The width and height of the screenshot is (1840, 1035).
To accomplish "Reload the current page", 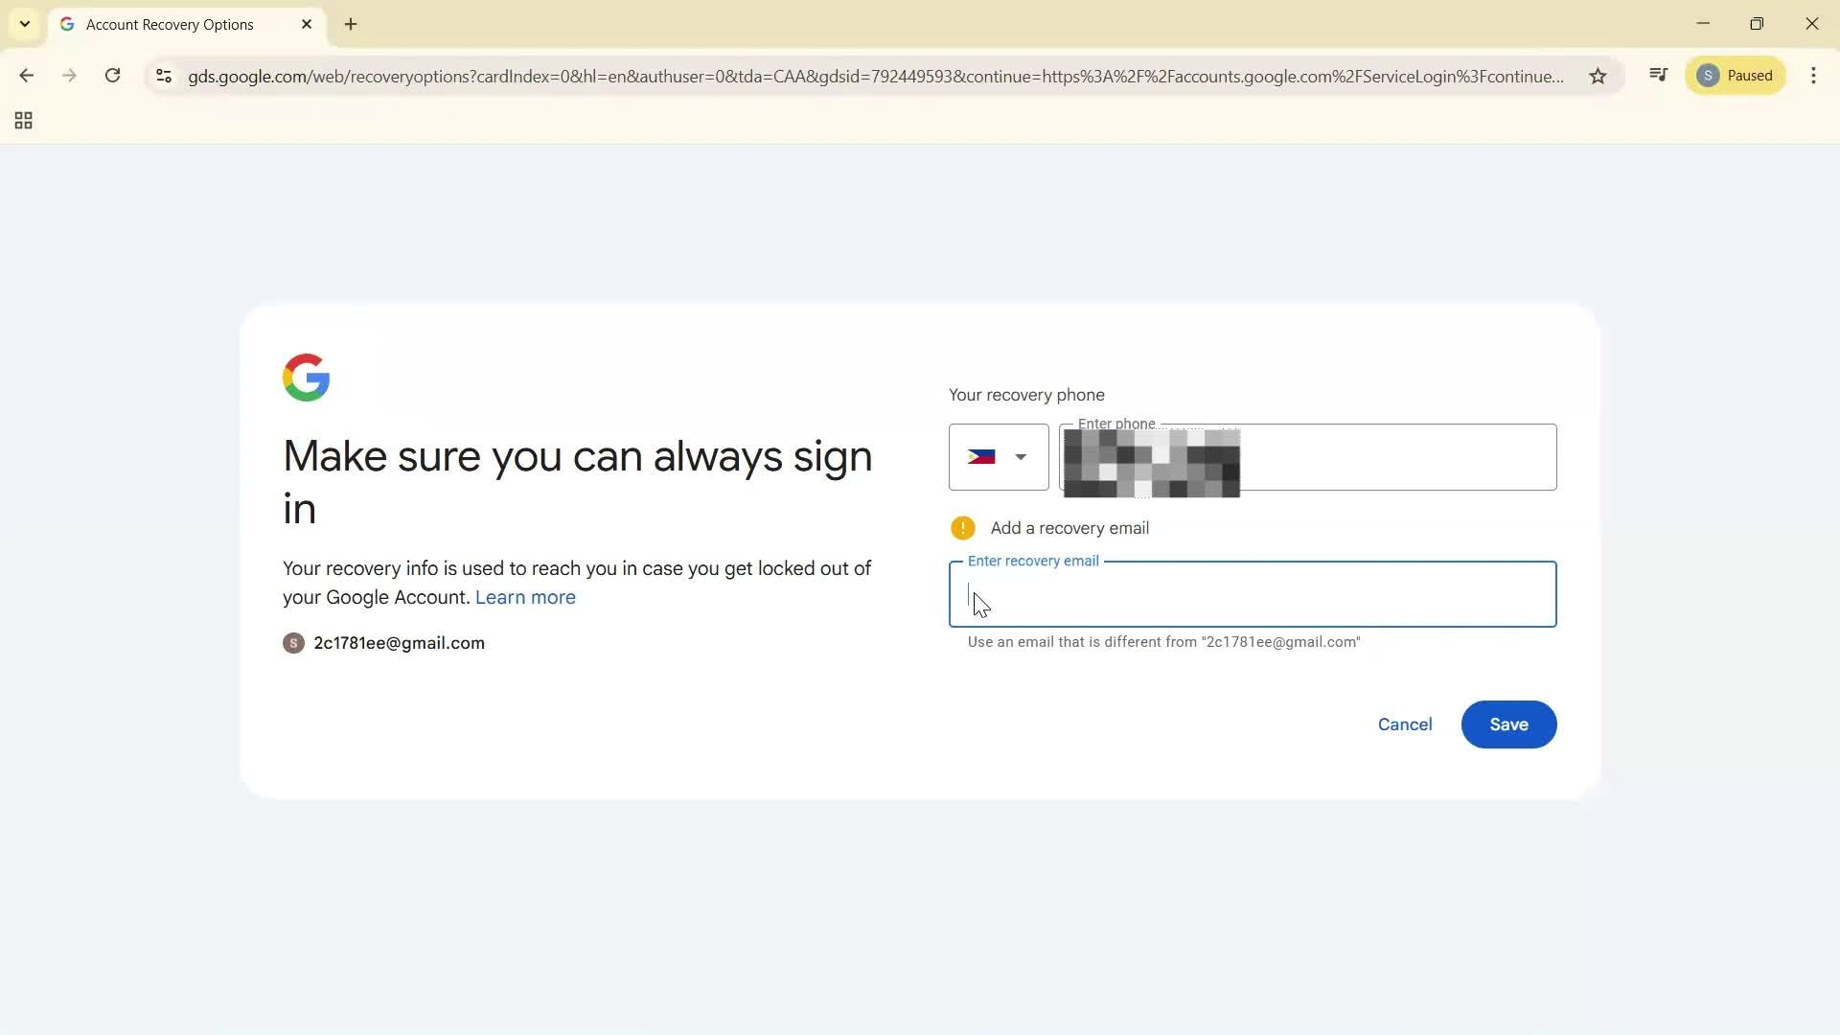I will (x=112, y=76).
